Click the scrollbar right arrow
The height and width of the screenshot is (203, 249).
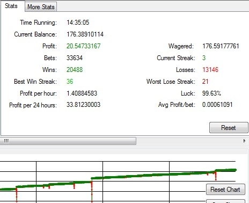[245, 141]
